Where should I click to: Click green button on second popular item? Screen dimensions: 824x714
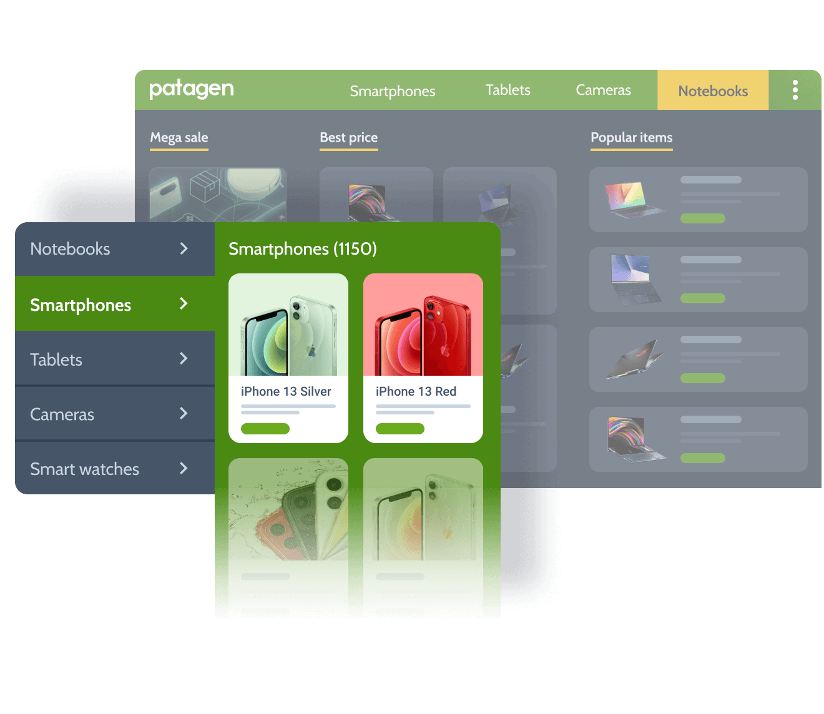703,298
